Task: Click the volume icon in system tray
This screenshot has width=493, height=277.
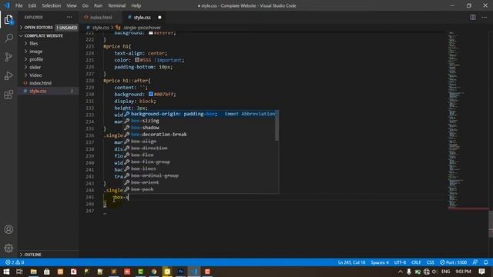Action: [434, 272]
